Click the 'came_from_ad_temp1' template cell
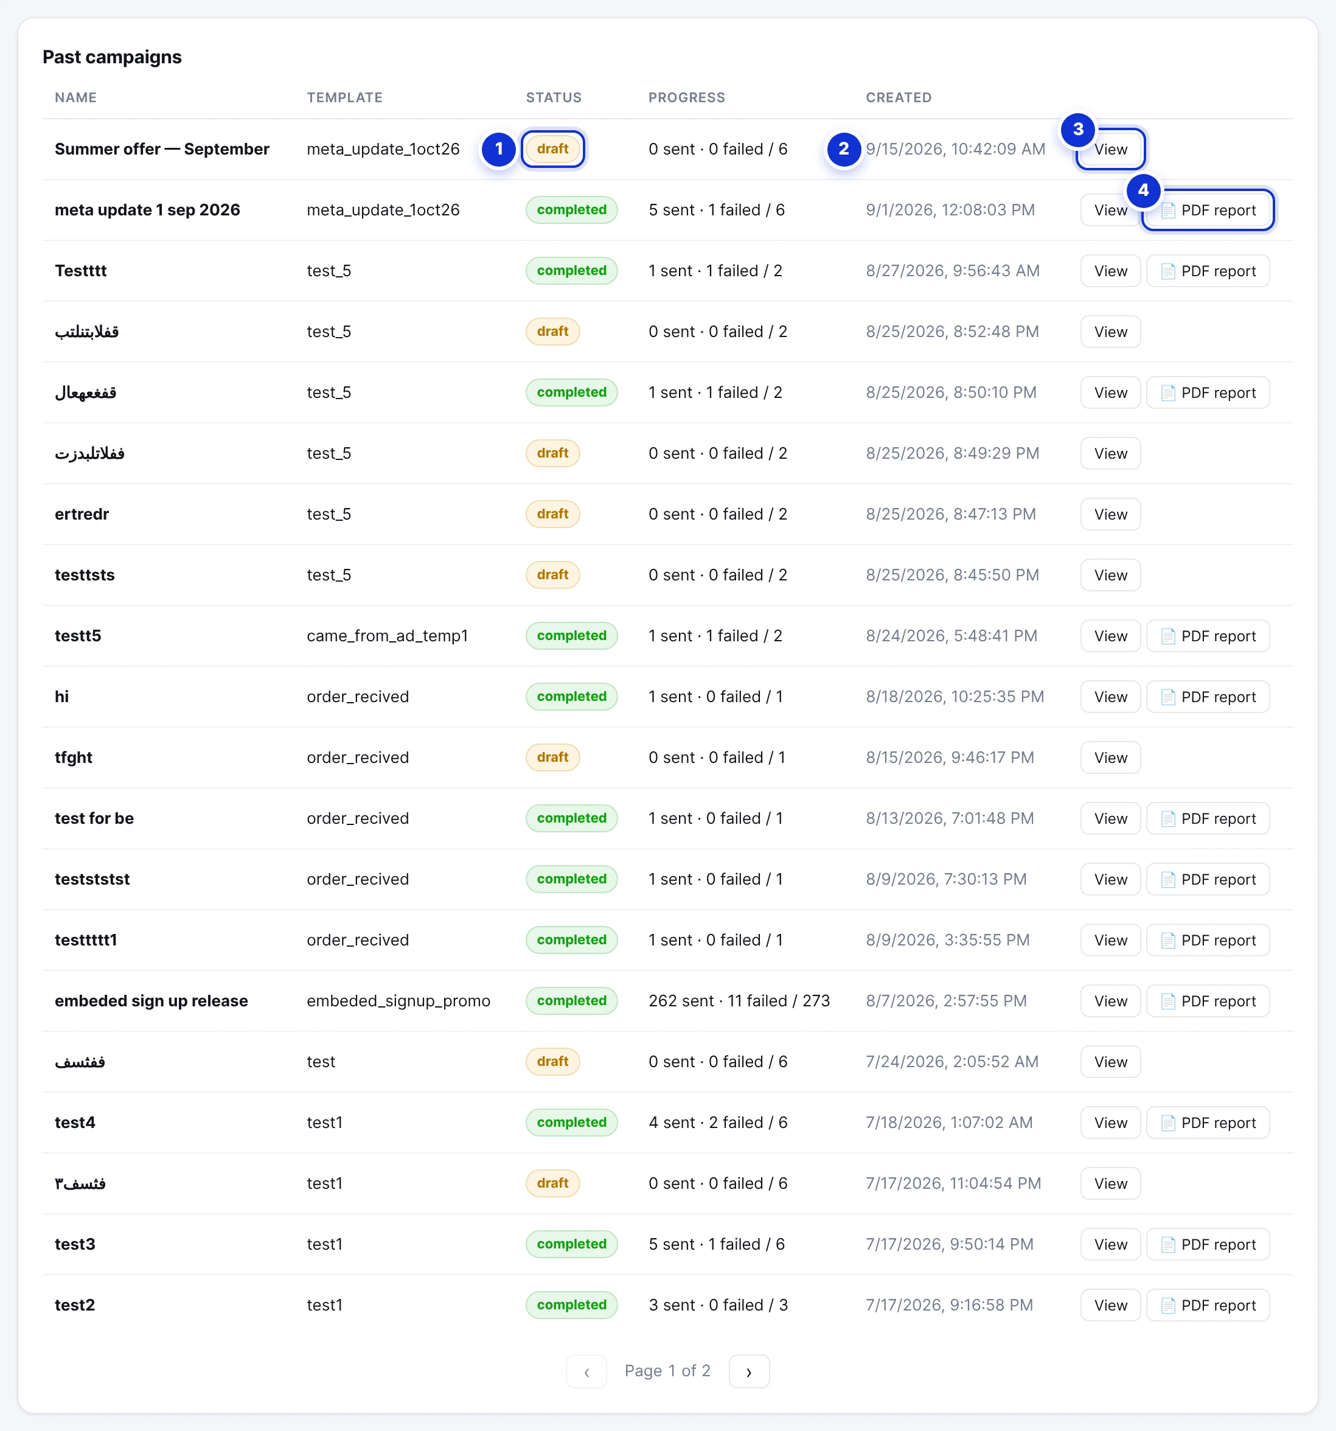This screenshot has width=1336, height=1431. (x=388, y=636)
